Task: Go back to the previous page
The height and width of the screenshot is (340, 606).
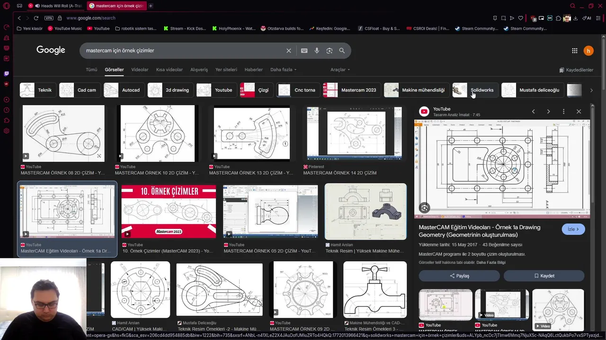Action: 19,18
